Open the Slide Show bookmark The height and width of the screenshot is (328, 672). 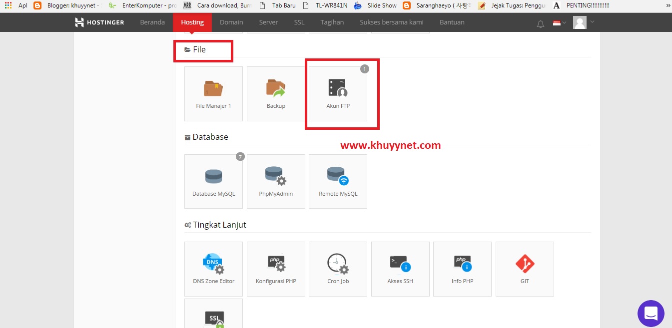click(375, 5)
